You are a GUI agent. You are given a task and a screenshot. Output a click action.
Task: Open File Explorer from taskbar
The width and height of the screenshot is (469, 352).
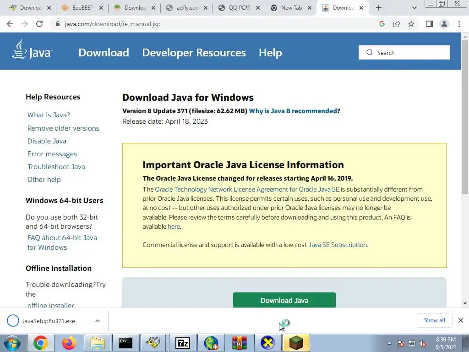click(98, 343)
